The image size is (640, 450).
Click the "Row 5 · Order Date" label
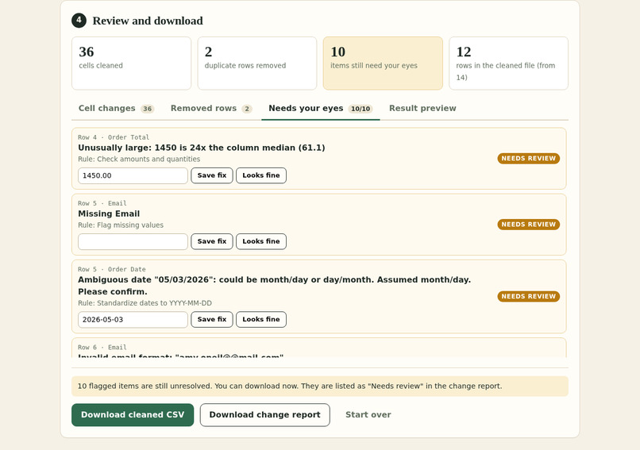click(112, 270)
